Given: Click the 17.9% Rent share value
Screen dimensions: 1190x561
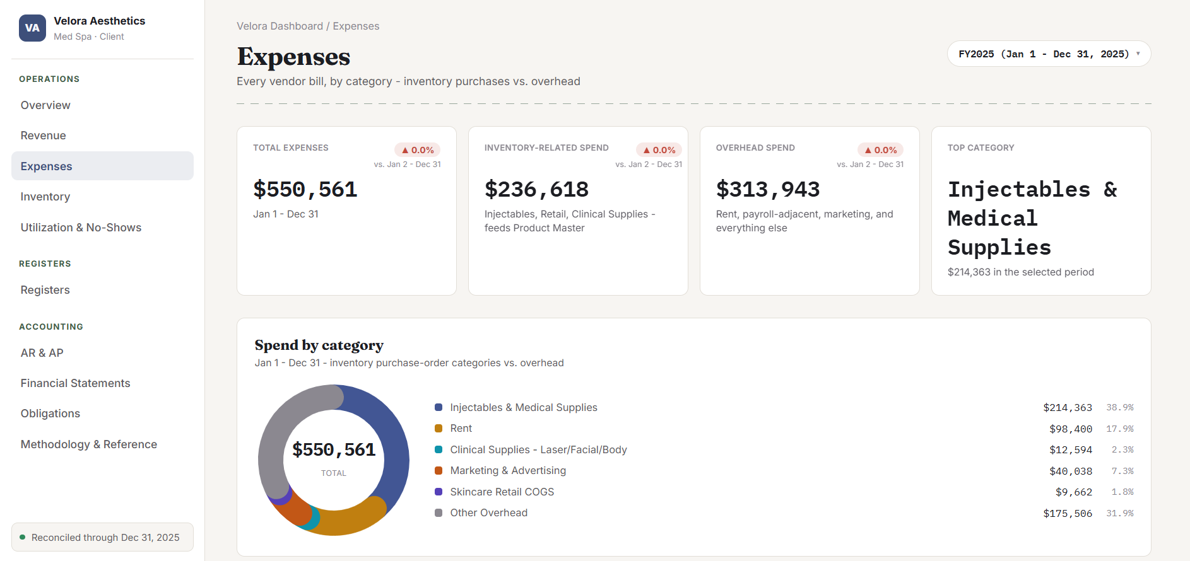Looking at the screenshot, I should pos(1120,429).
